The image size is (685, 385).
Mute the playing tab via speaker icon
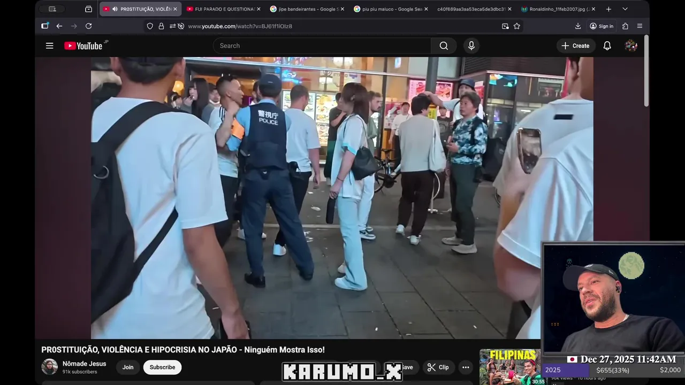pyautogui.click(x=115, y=9)
